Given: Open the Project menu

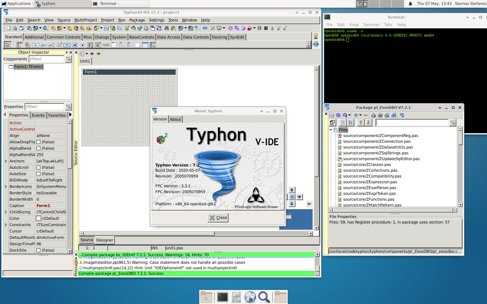Looking at the screenshot, I should point(108,20).
